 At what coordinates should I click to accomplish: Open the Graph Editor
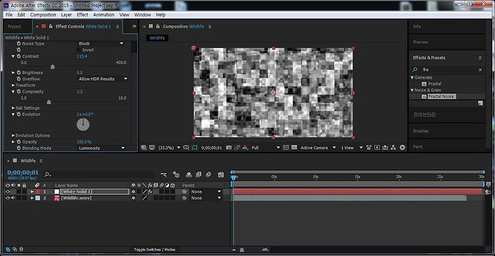(x=221, y=174)
